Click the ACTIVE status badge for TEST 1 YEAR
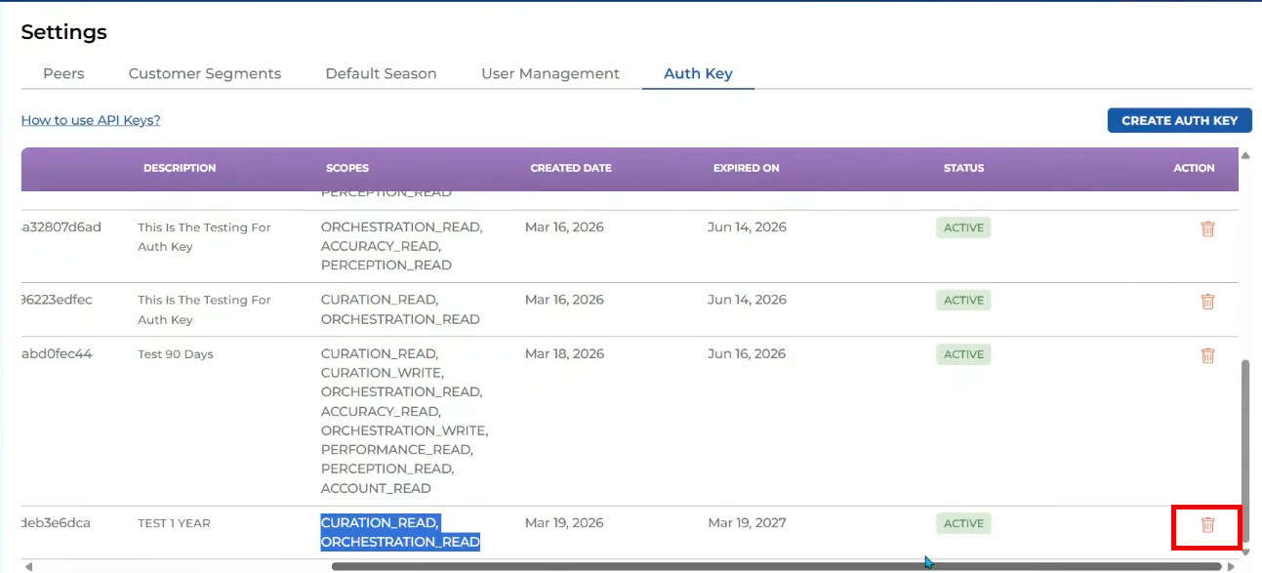The image size is (1262, 573). pos(963,523)
